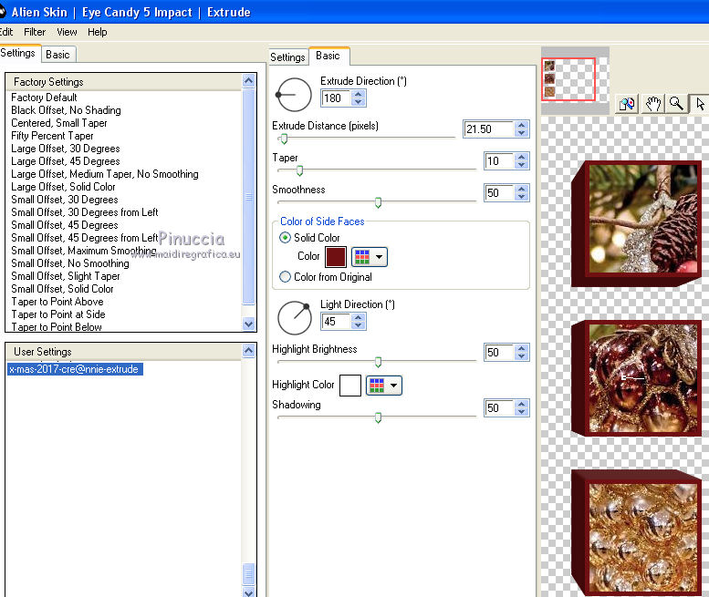Select Small Offset, 30 Degrees from Left
This screenshot has height=597, width=709.
85,212
